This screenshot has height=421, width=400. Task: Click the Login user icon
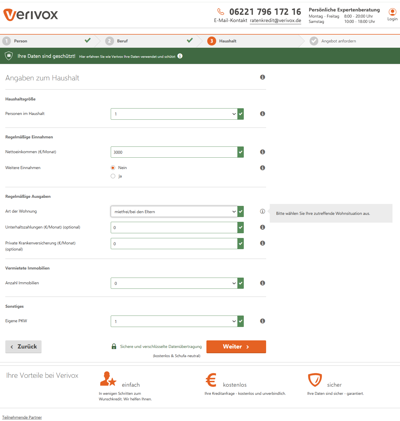point(392,12)
